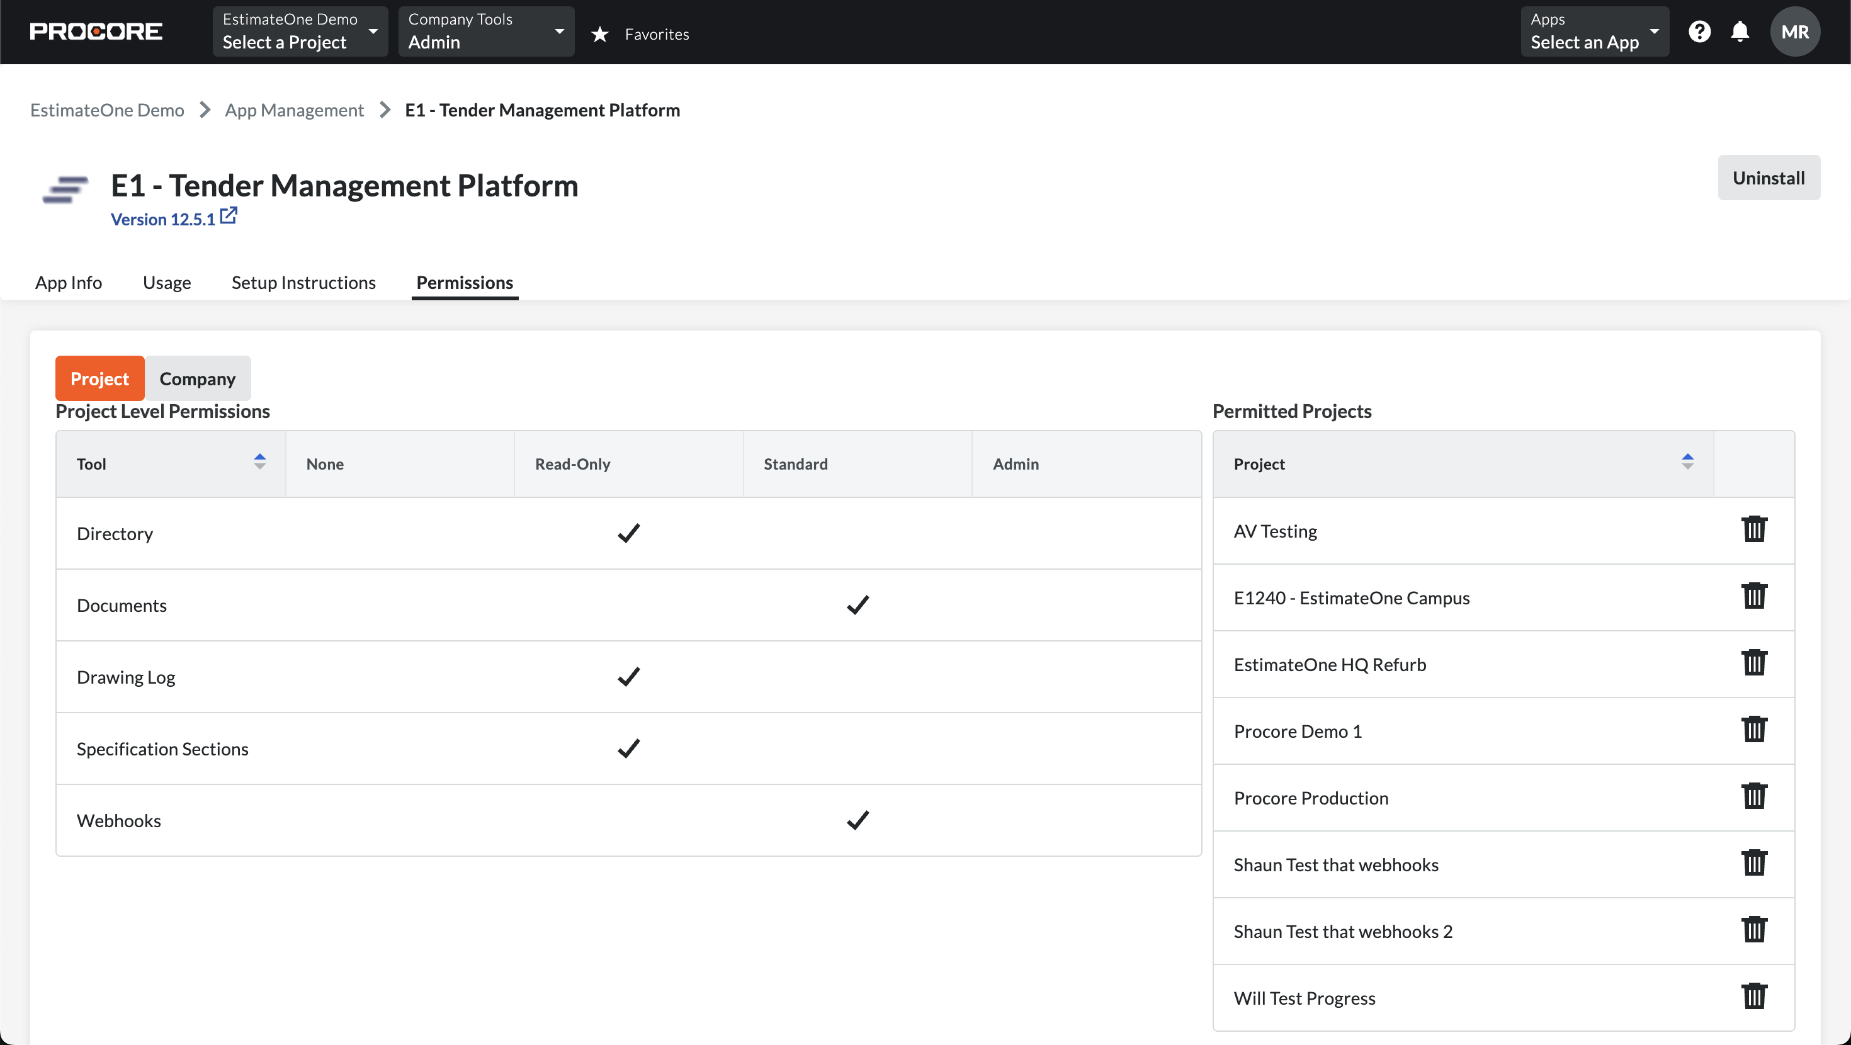Click the Webhooks Standard checkmark
Viewport: 1851px width, 1045px height.
tap(858, 820)
